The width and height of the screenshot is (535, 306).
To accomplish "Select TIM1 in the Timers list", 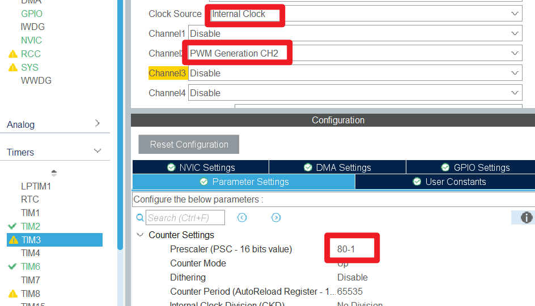I will coord(31,213).
